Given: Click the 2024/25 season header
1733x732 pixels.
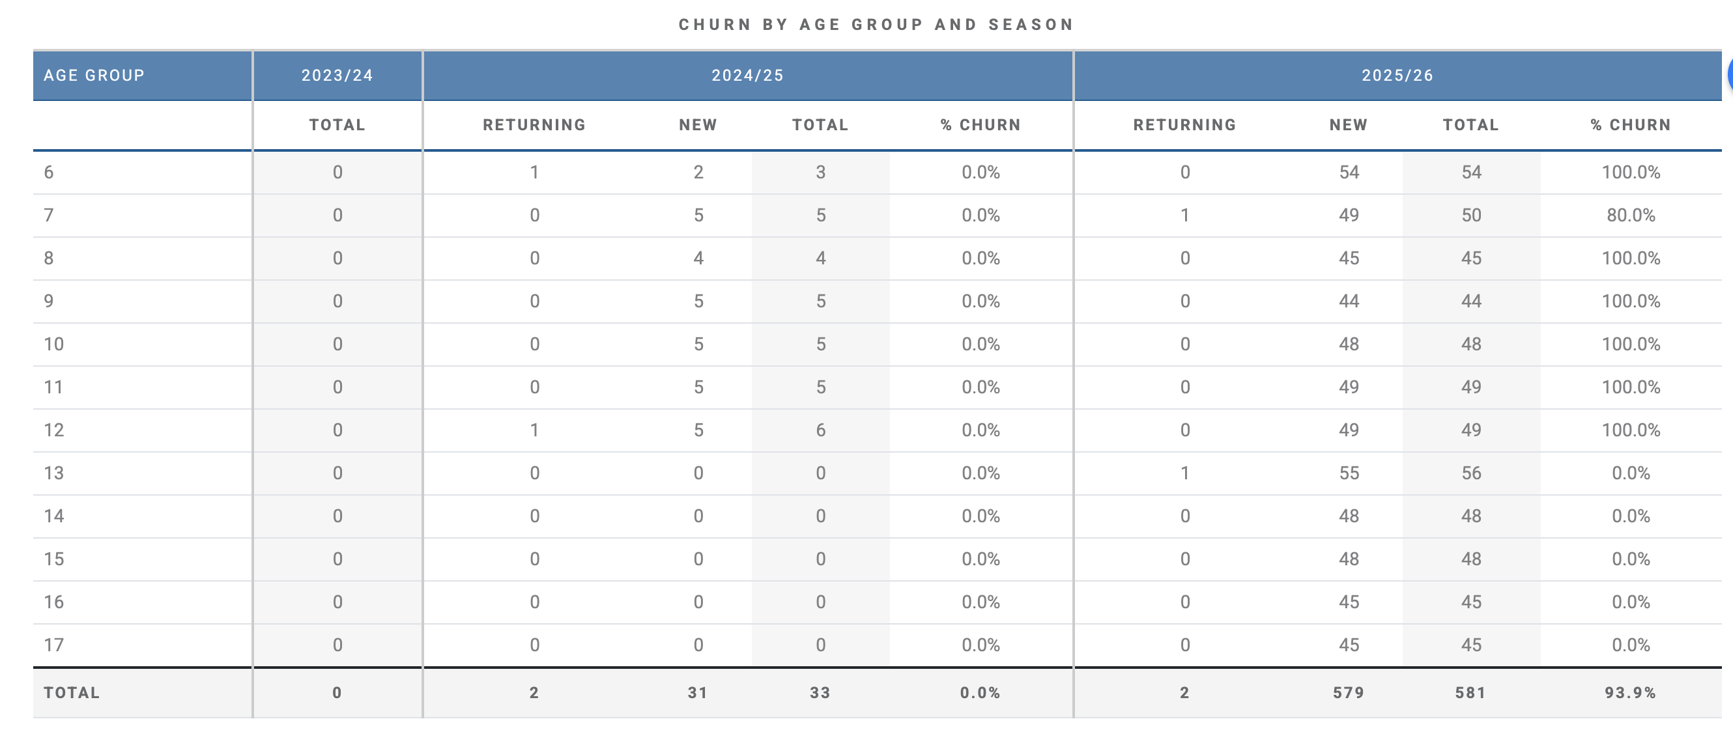Looking at the screenshot, I should point(747,76).
